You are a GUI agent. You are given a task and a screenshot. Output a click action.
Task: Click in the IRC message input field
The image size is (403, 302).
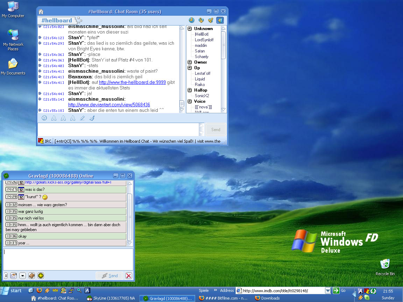pyautogui.click(x=118, y=129)
